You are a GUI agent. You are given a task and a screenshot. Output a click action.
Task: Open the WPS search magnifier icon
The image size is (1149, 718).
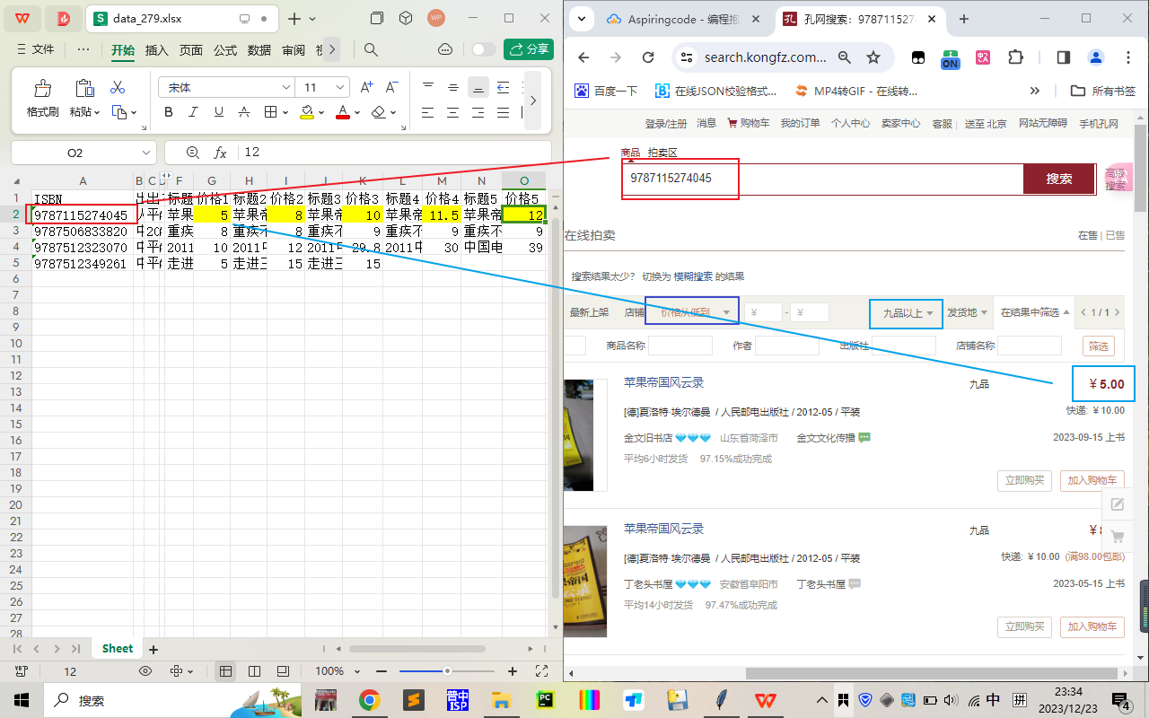[371, 49]
